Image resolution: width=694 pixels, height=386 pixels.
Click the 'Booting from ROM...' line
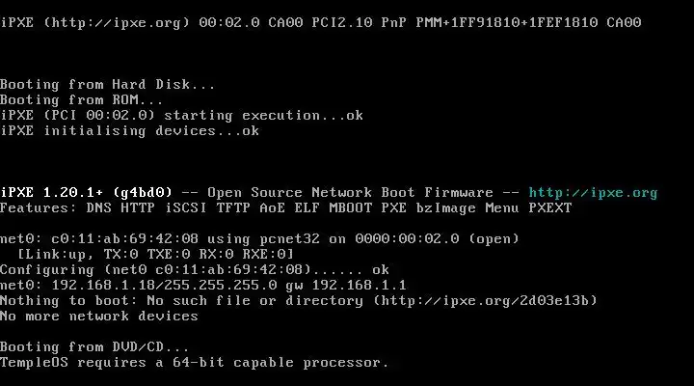(x=82, y=100)
